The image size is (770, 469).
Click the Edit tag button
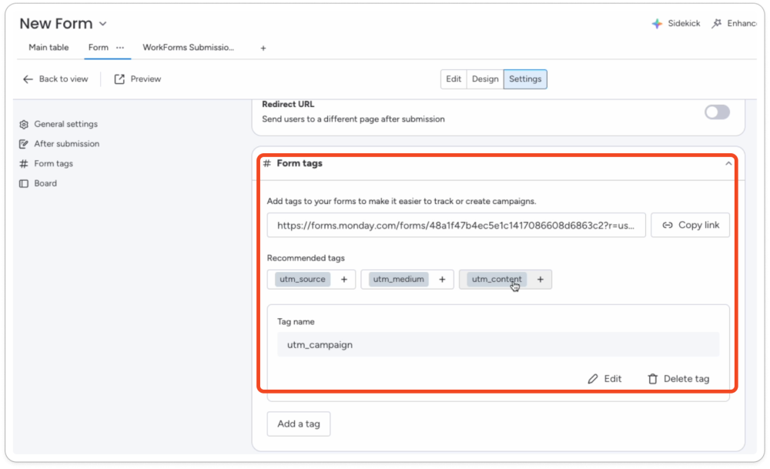[604, 379]
